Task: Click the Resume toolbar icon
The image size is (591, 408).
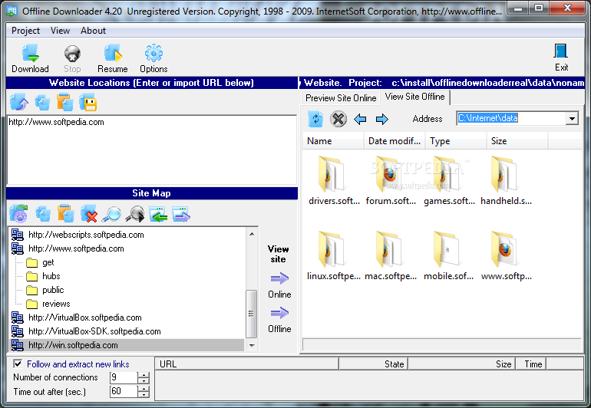Action: (113, 53)
